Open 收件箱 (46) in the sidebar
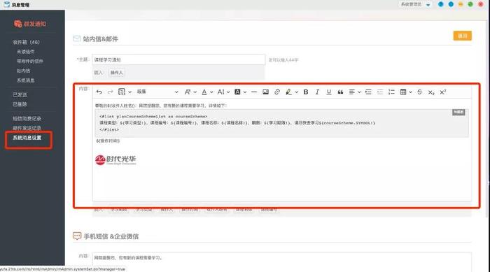490x272 pixels. (x=26, y=42)
